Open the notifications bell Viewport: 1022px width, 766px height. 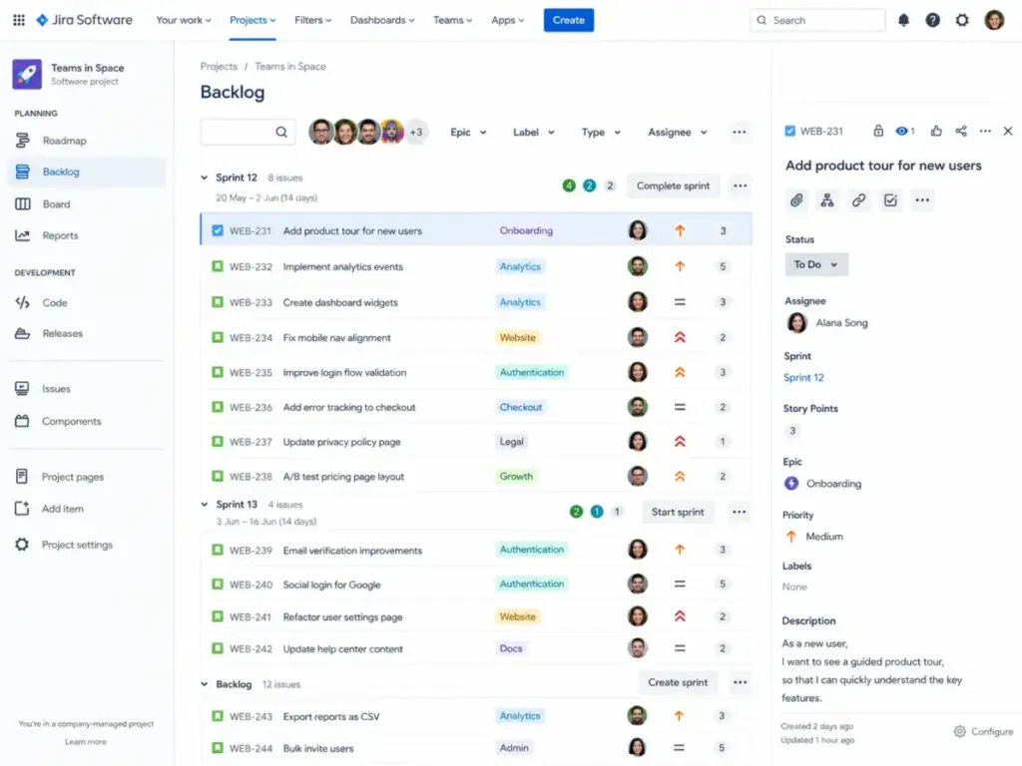coord(903,20)
